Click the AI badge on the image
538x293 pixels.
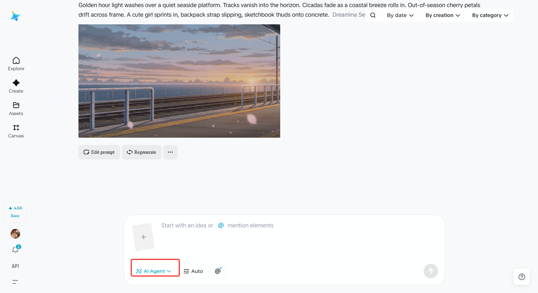(84, 29)
